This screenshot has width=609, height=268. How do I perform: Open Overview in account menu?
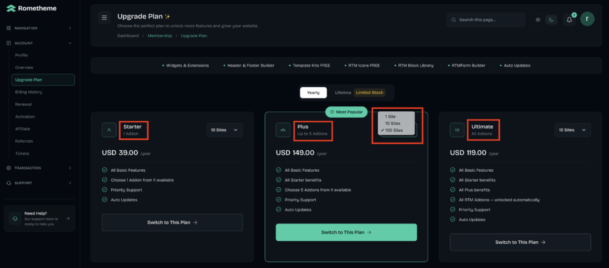tap(24, 68)
